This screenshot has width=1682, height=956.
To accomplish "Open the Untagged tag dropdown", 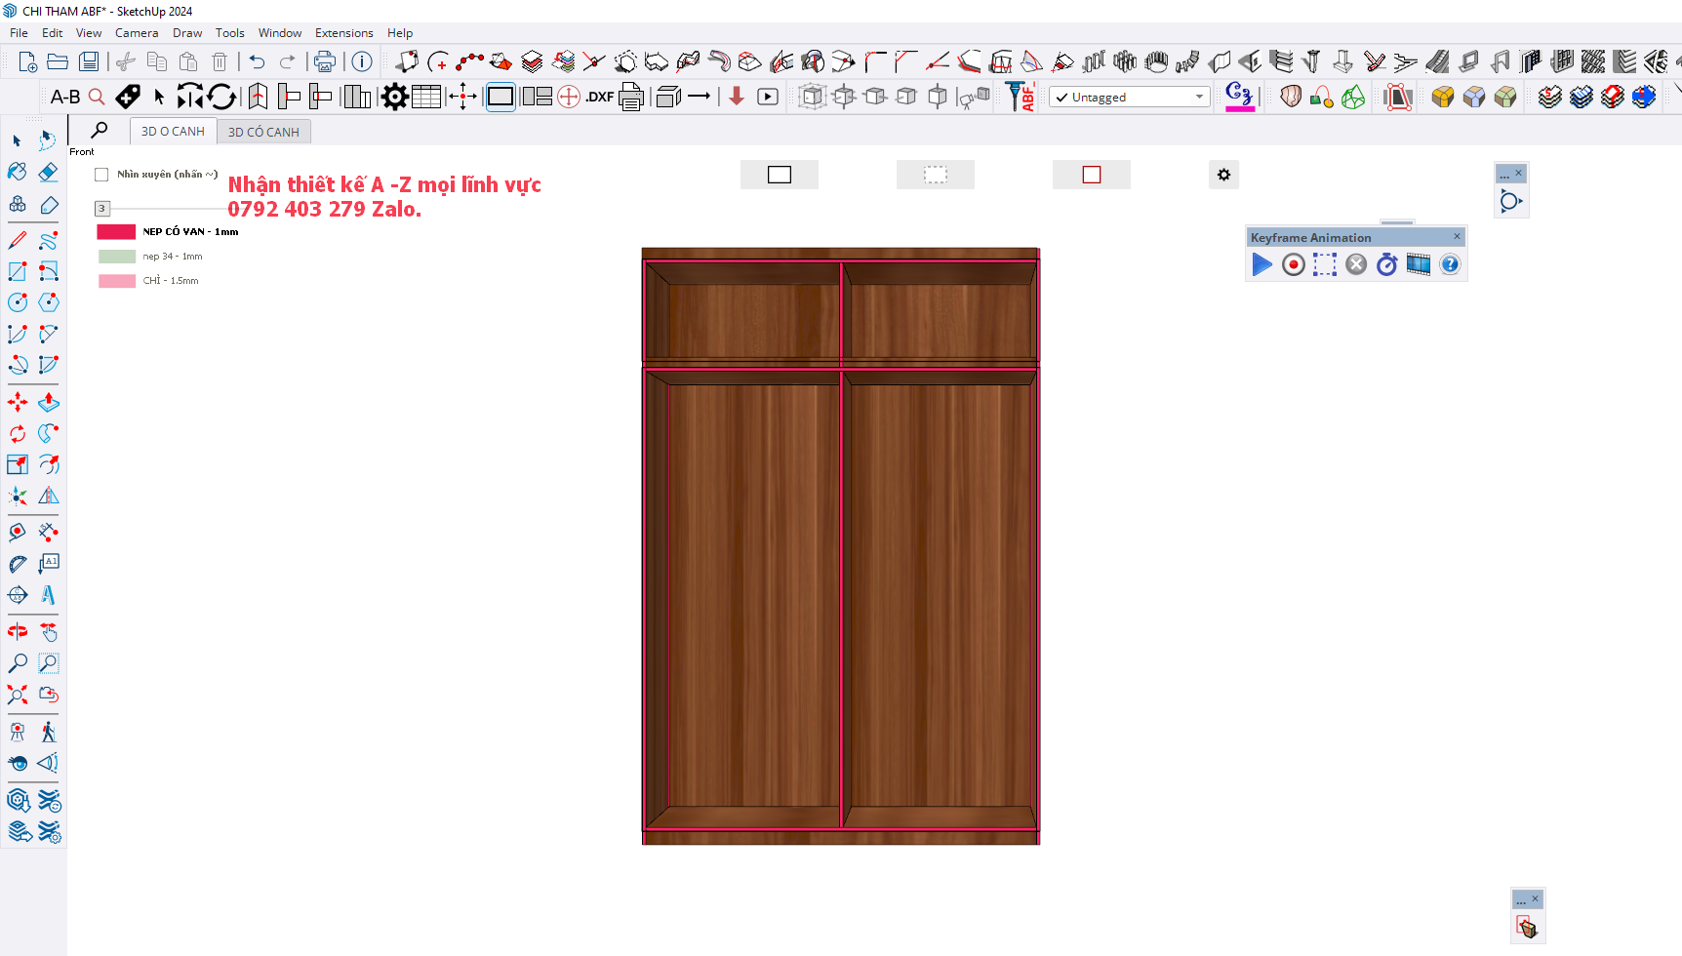I will pos(1129,98).
